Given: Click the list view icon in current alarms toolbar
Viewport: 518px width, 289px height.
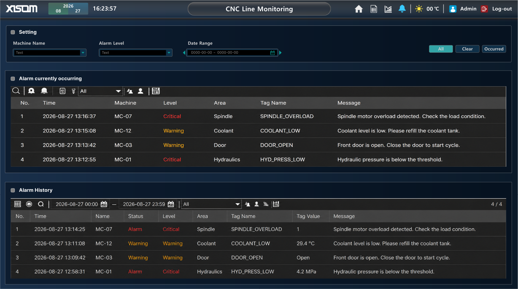Looking at the screenshot, I should (x=156, y=91).
